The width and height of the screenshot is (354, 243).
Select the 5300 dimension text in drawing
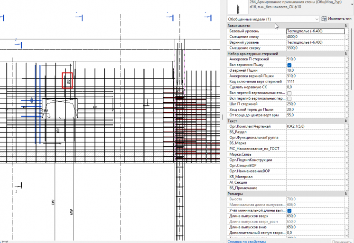tap(53, 202)
